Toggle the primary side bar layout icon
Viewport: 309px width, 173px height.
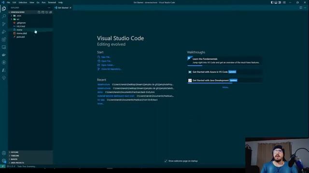272,2
